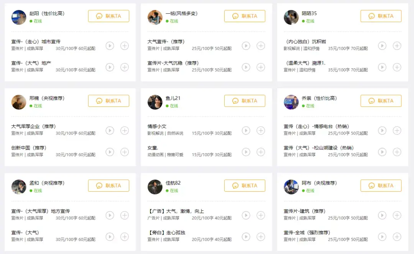Viewport: 414px width, 254px height.
Task: Click the plus icon on 邢楠's 创新中国 sample
Action: pos(124,152)
